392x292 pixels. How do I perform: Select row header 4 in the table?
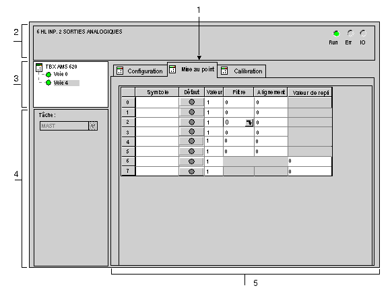128,142
